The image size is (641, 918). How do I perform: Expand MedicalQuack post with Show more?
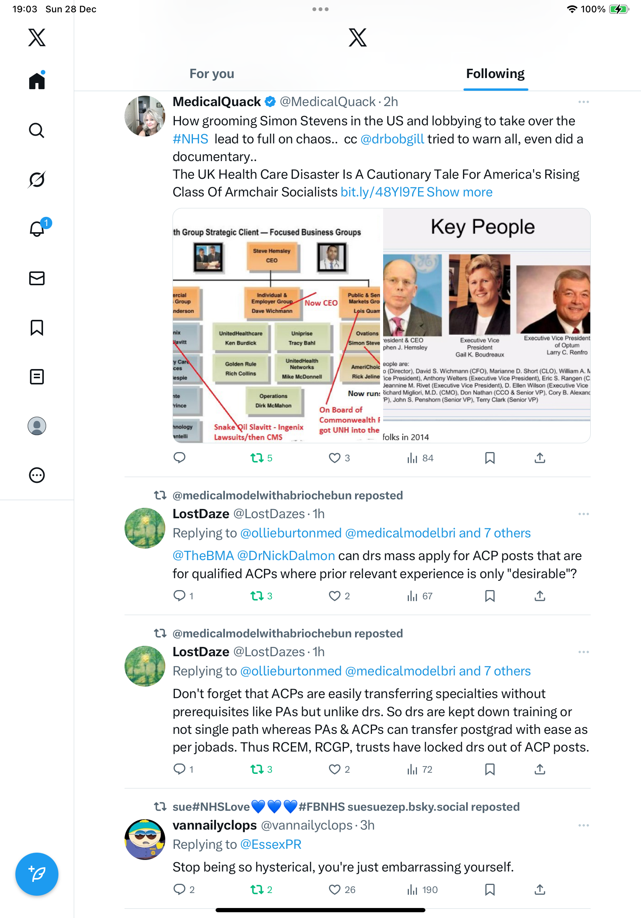(459, 192)
